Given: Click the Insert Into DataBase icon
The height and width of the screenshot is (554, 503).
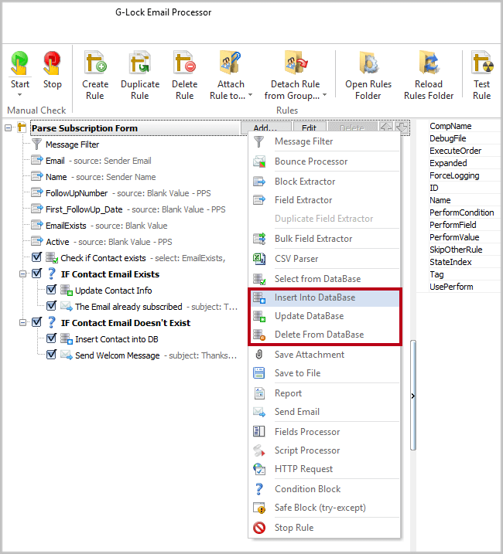Looking at the screenshot, I should click(259, 297).
